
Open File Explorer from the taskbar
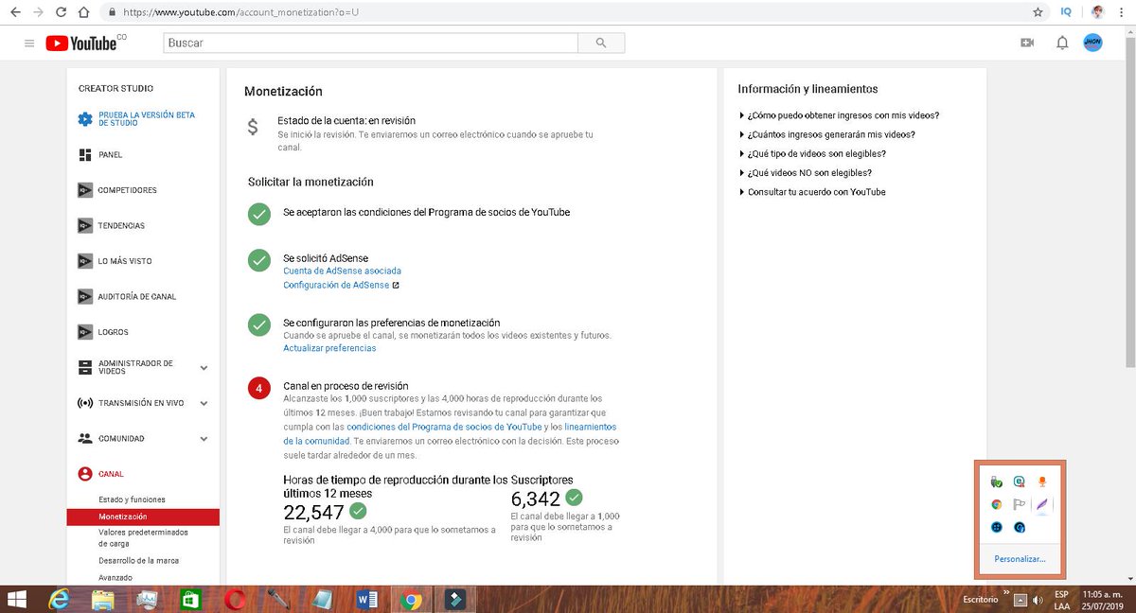pyautogui.click(x=103, y=599)
